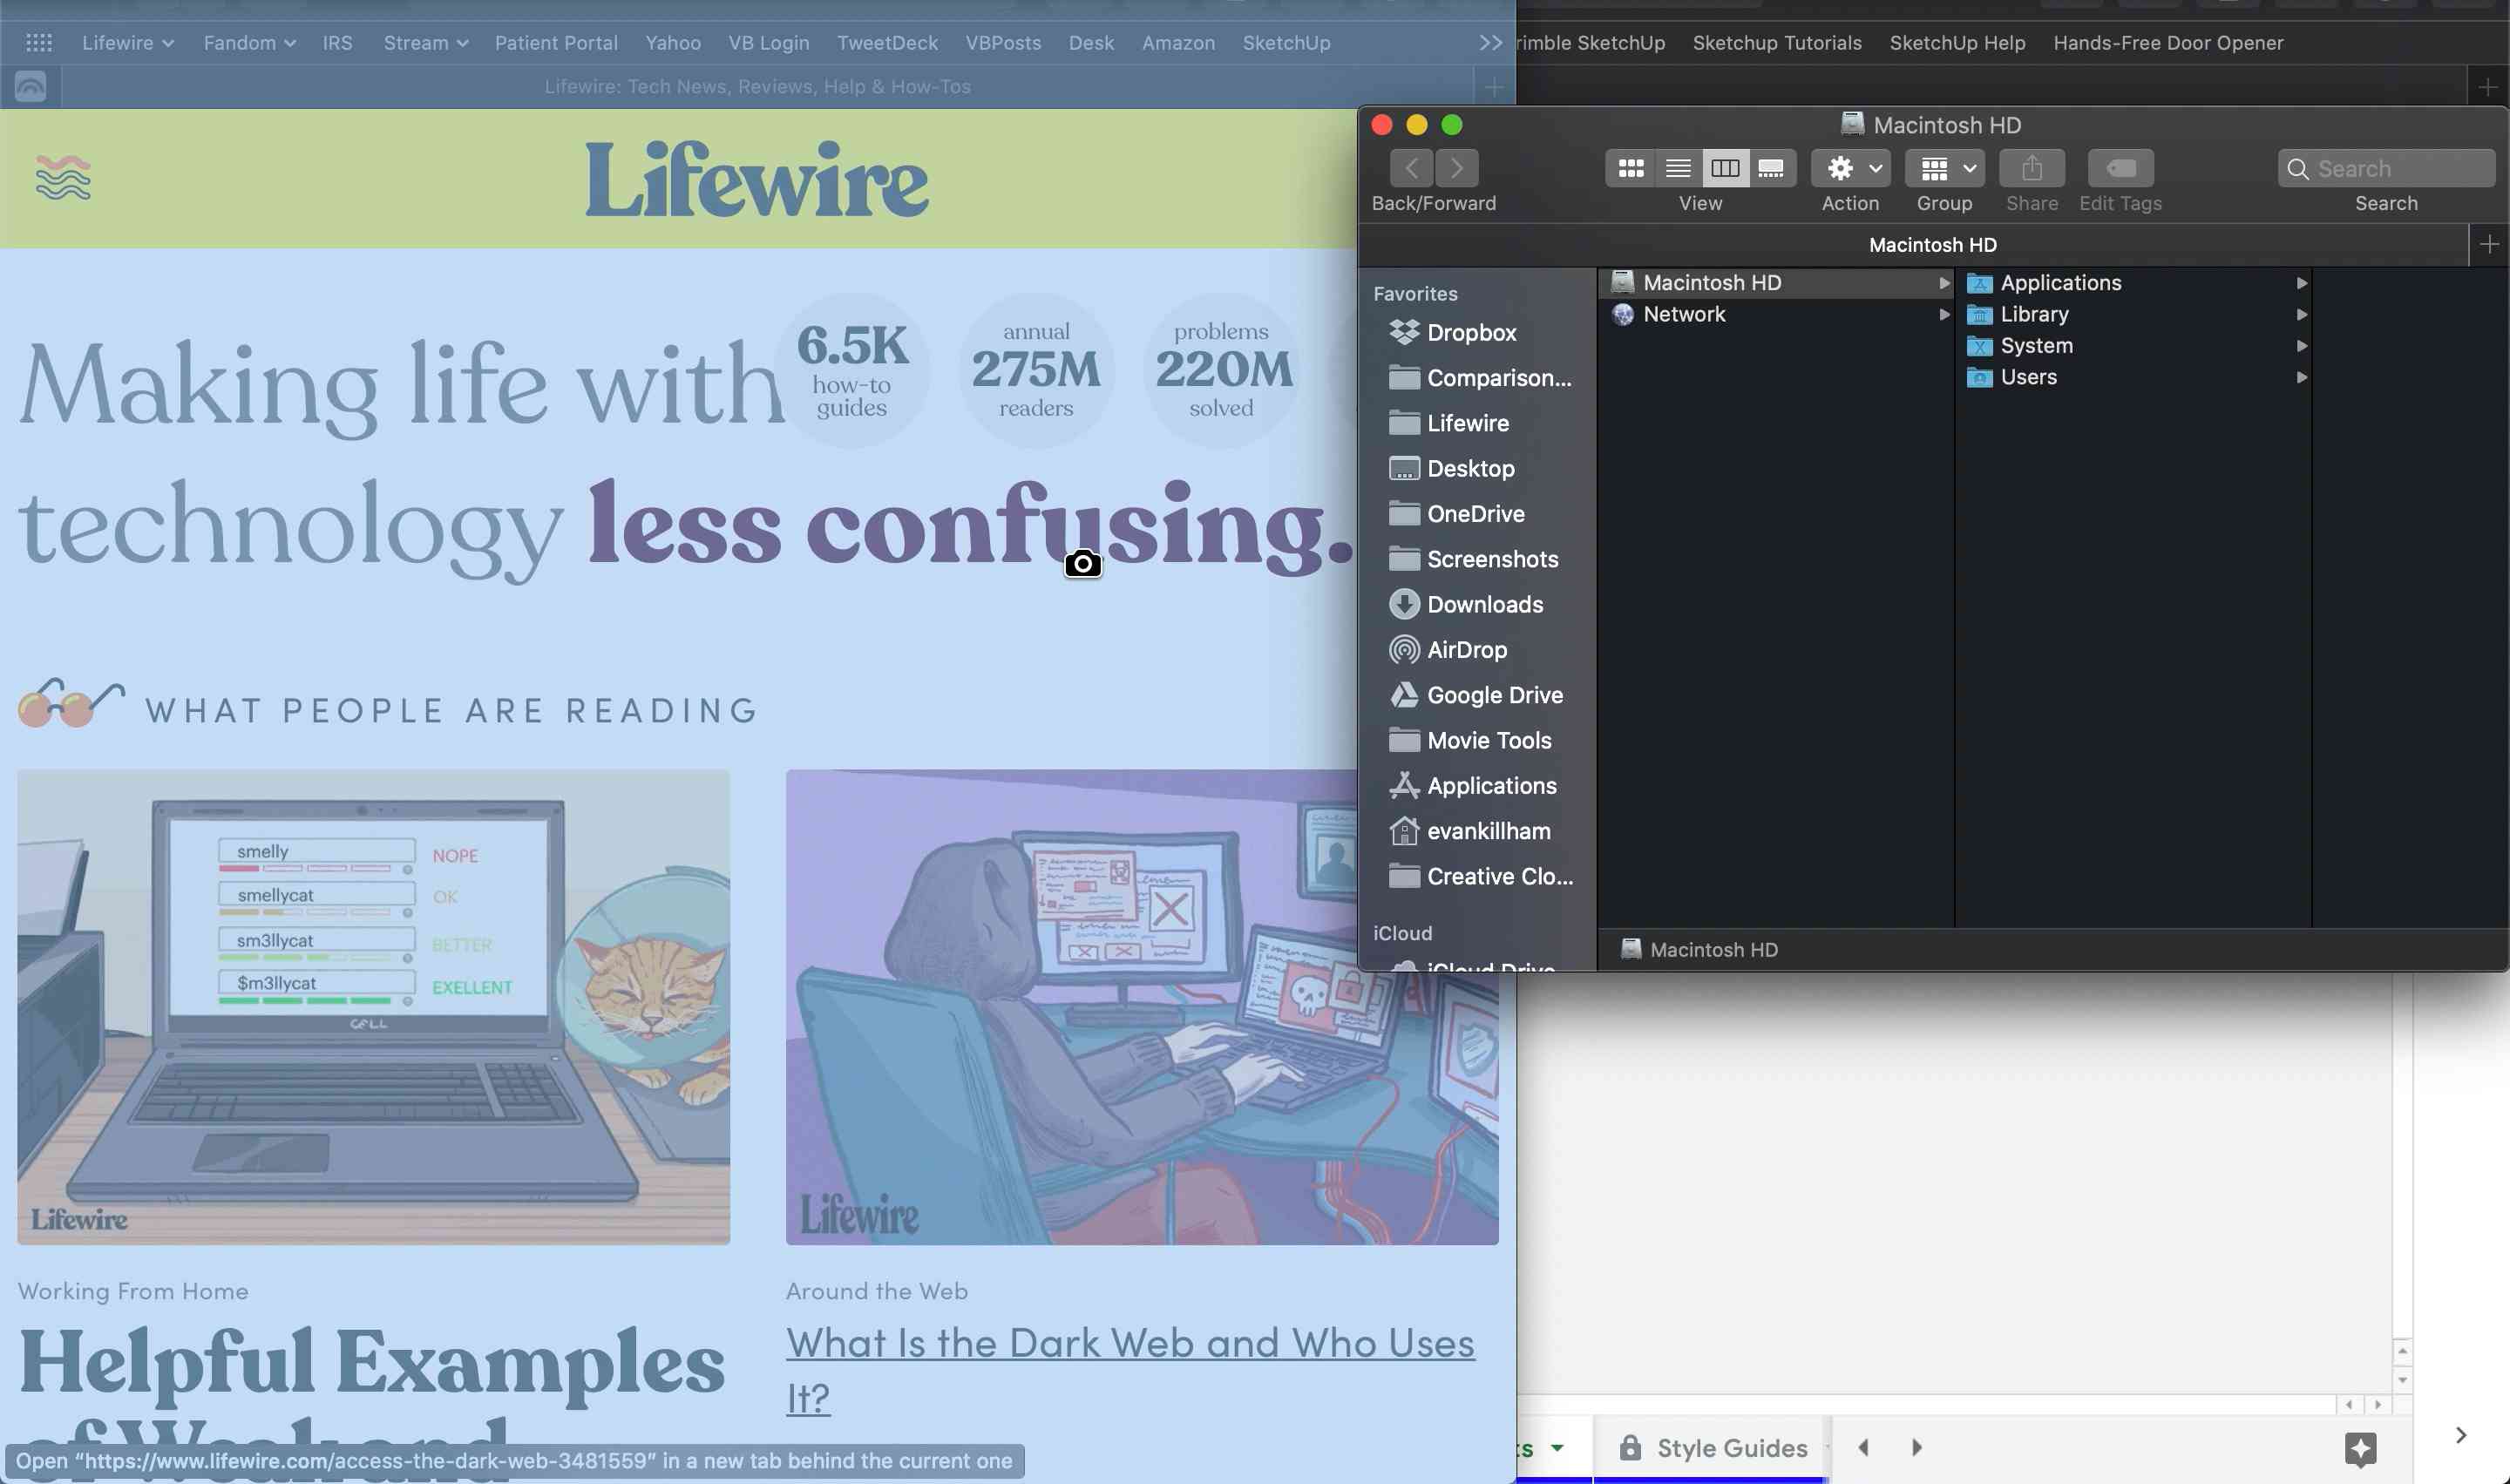Click the Edit Tags icon in Finder
The width and height of the screenshot is (2510, 1484).
click(x=2120, y=168)
